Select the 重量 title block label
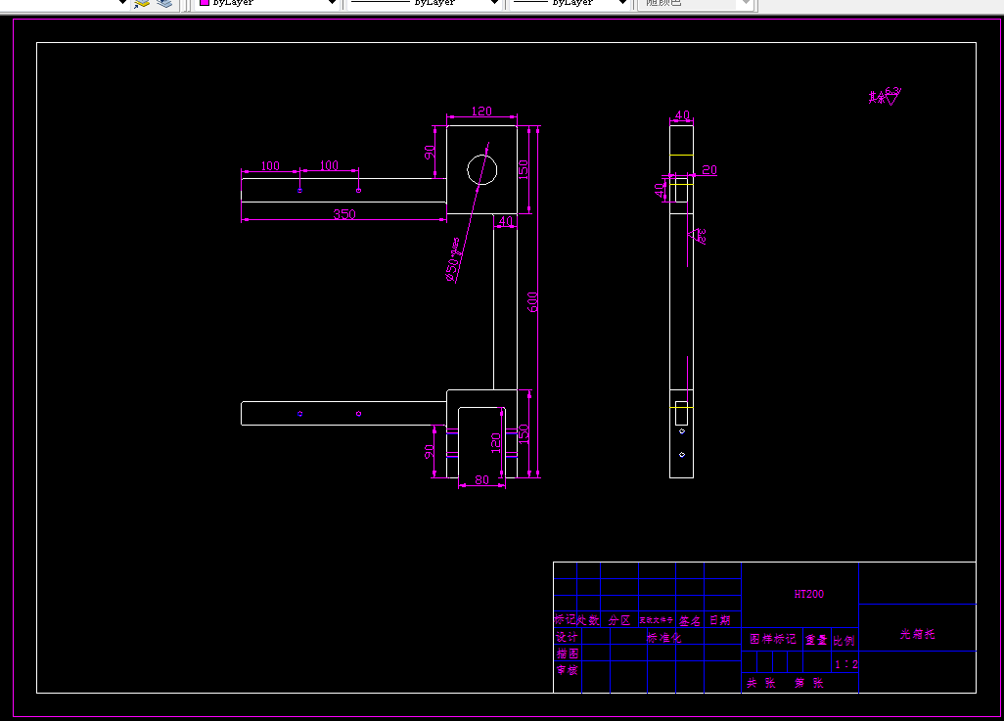The height and width of the screenshot is (721, 1004). tap(816, 640)
